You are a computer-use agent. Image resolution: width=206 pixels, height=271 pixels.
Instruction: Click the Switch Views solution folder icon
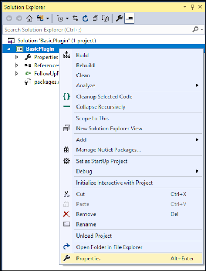[40, 19]
